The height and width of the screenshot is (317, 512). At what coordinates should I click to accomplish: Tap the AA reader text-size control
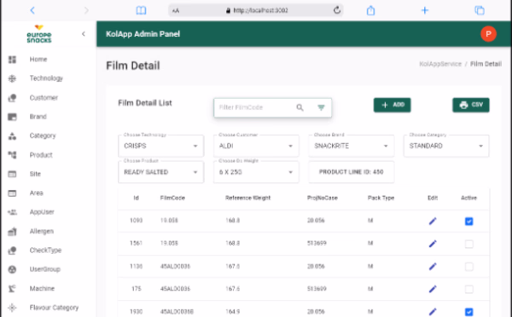pyautogui.click(x=176, y=11)
